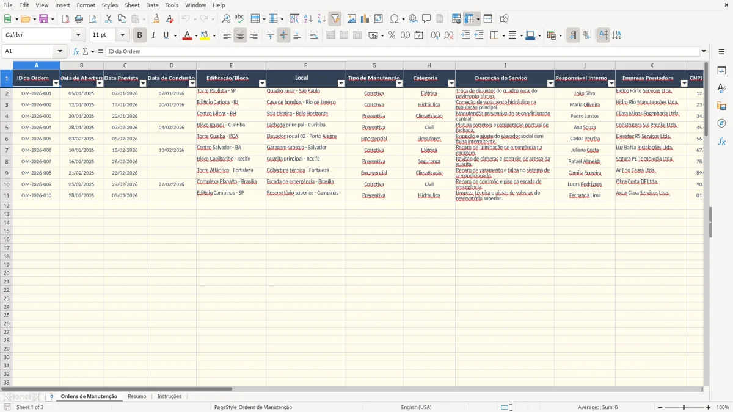Click the Print icon

(79, 19)
